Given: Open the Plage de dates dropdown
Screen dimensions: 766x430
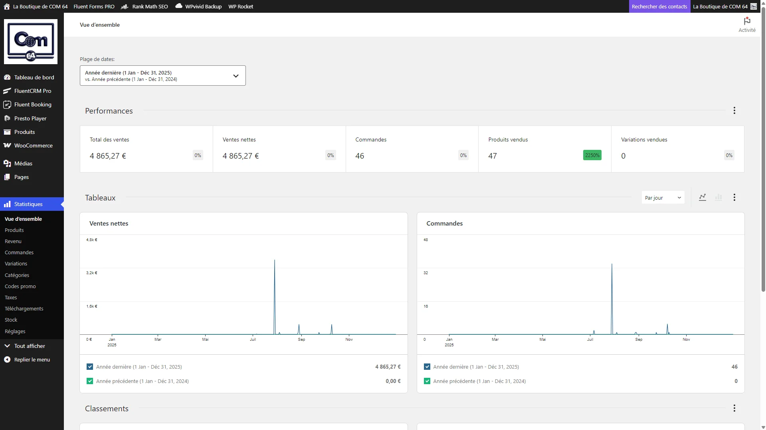Looking at the screenshot, I should 162,76.
